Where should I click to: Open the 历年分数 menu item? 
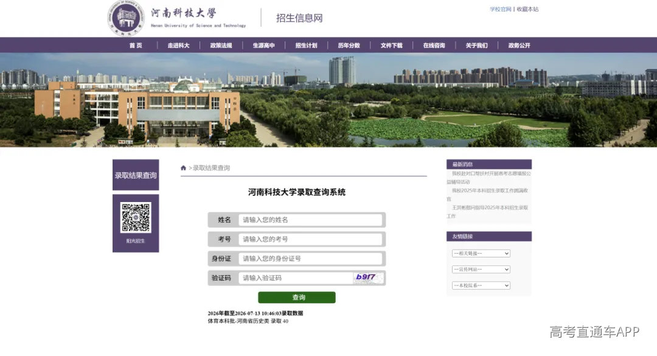pos(349,45)
